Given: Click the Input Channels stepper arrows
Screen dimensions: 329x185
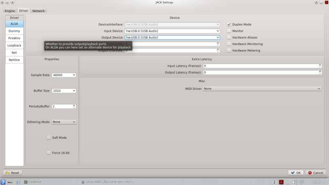Looking at the screenshot, I should 218,44.
